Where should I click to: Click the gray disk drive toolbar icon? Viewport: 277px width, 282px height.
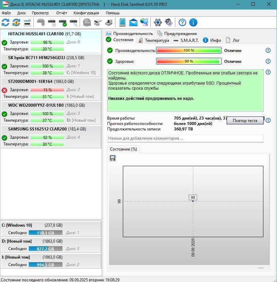41,22
